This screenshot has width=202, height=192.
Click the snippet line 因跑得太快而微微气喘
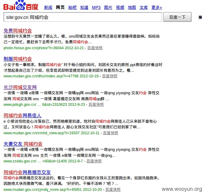click(x=61, y=184)
